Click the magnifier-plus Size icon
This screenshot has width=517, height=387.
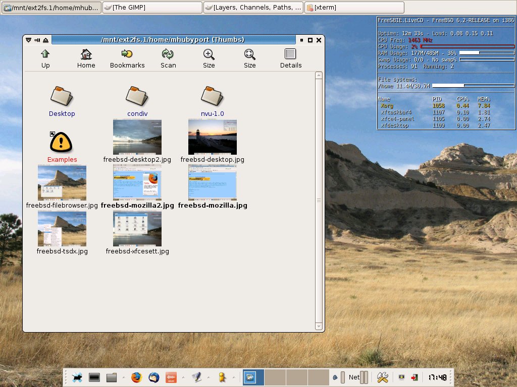(x=209, y=54)
